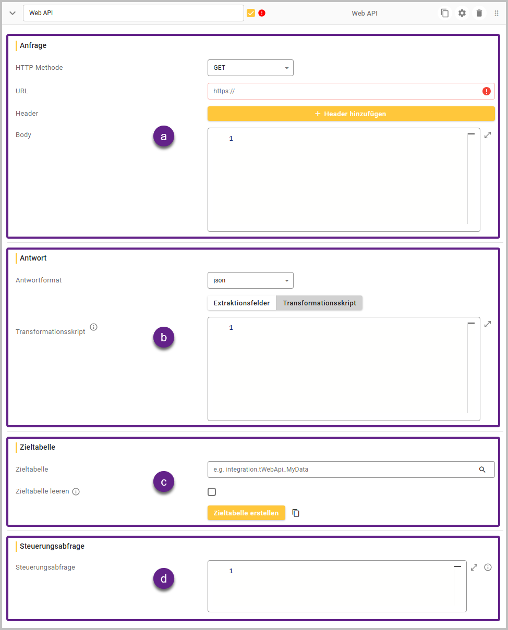508x630 pixels.
Task: Click copy icon next to Zieltabelle erstellen
Action: (296, 513)
